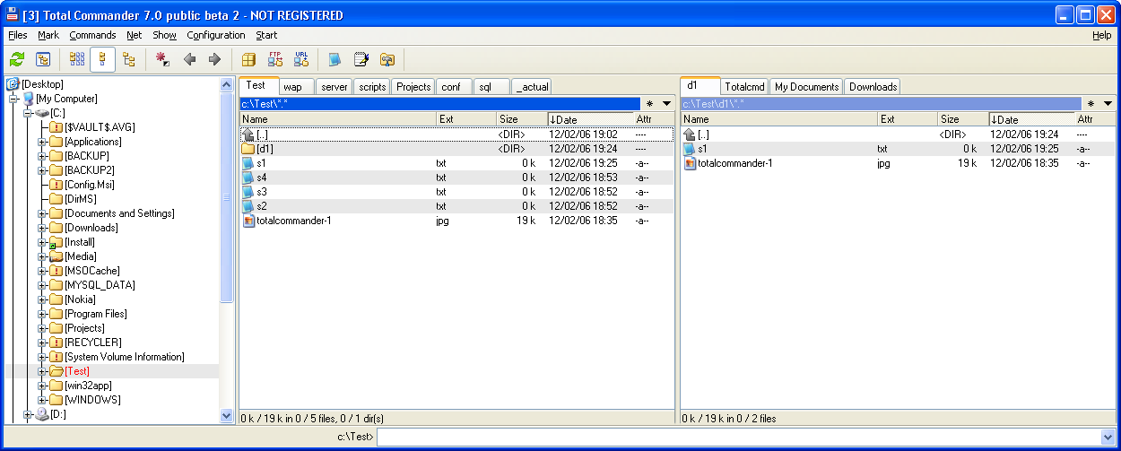Collapse the [C:] drive tree node
This screenshot has height=451, width=1121.
coord(28,113)
